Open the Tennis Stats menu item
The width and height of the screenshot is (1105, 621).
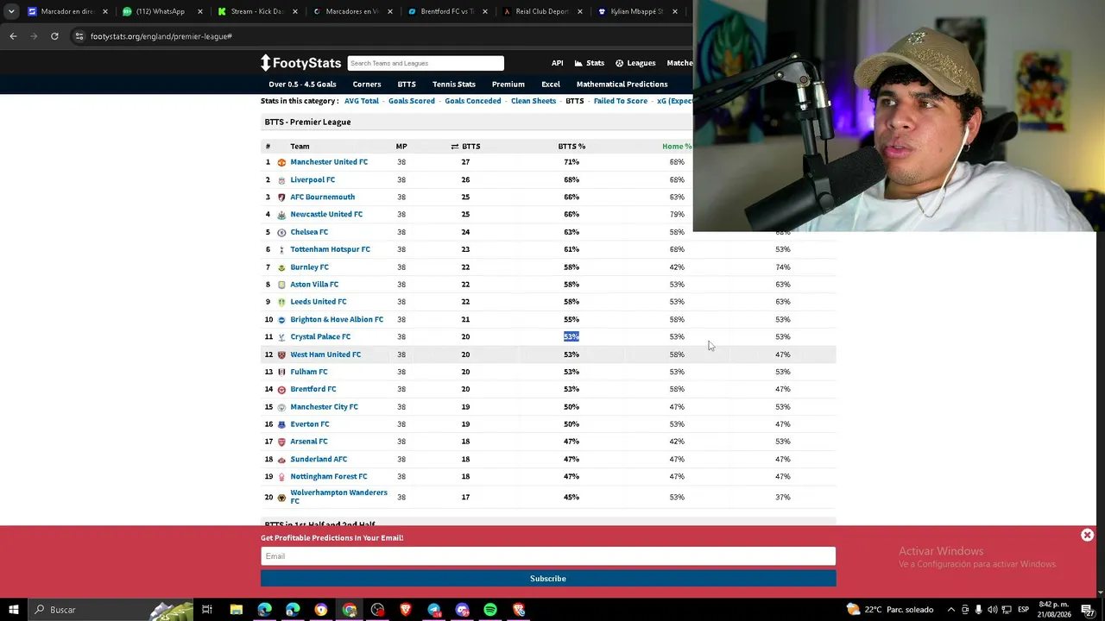tap(454, 85)
